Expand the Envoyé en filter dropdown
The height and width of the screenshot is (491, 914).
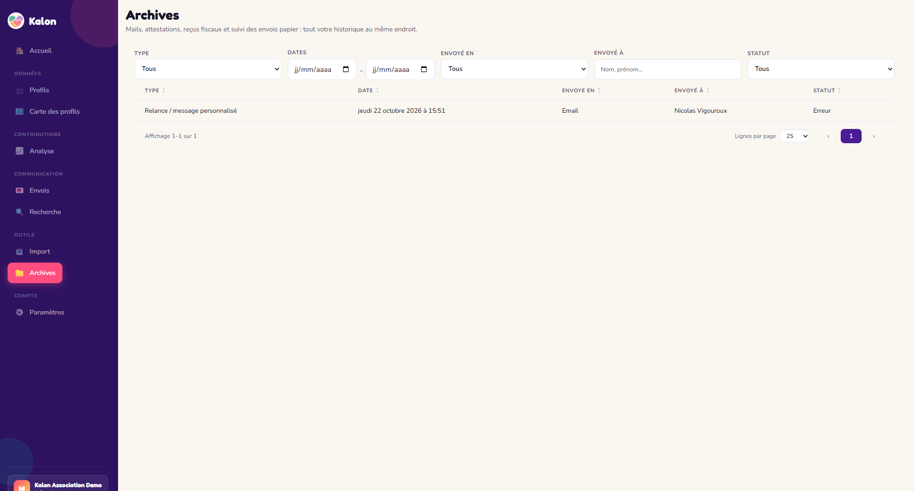point(515,69)
